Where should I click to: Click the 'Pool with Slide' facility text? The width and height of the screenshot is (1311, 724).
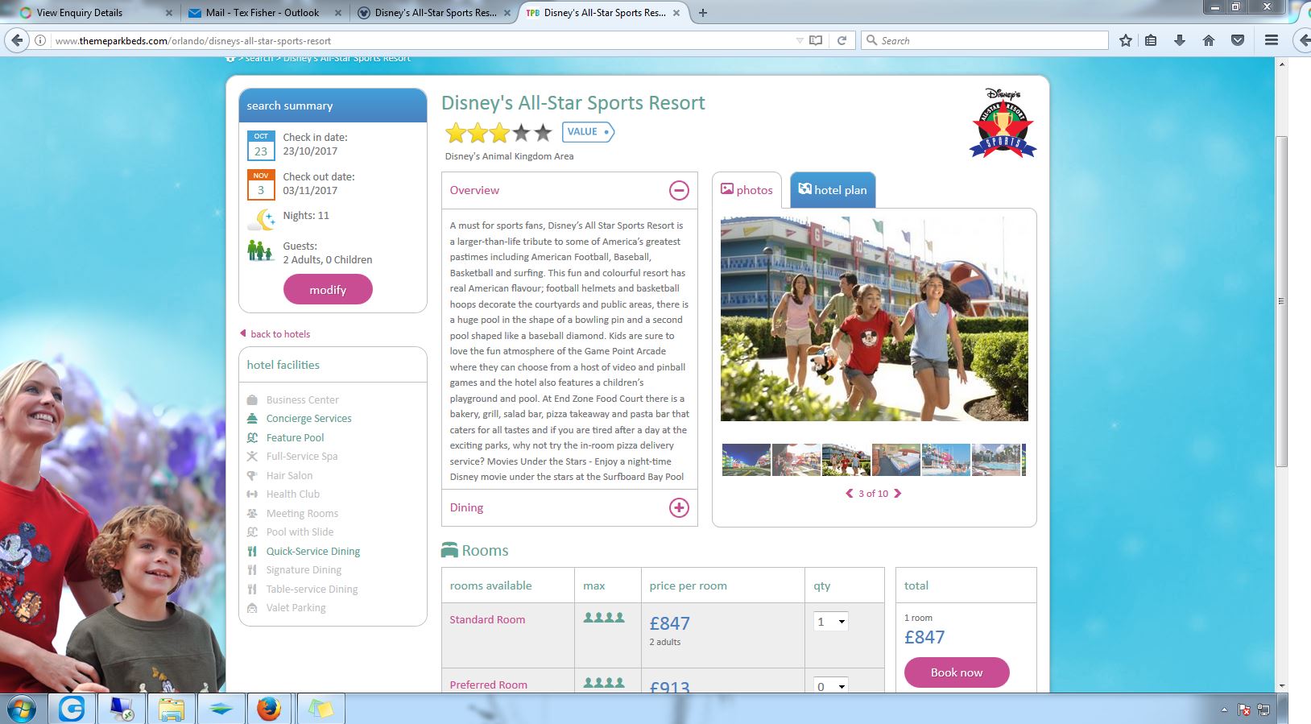300,532
